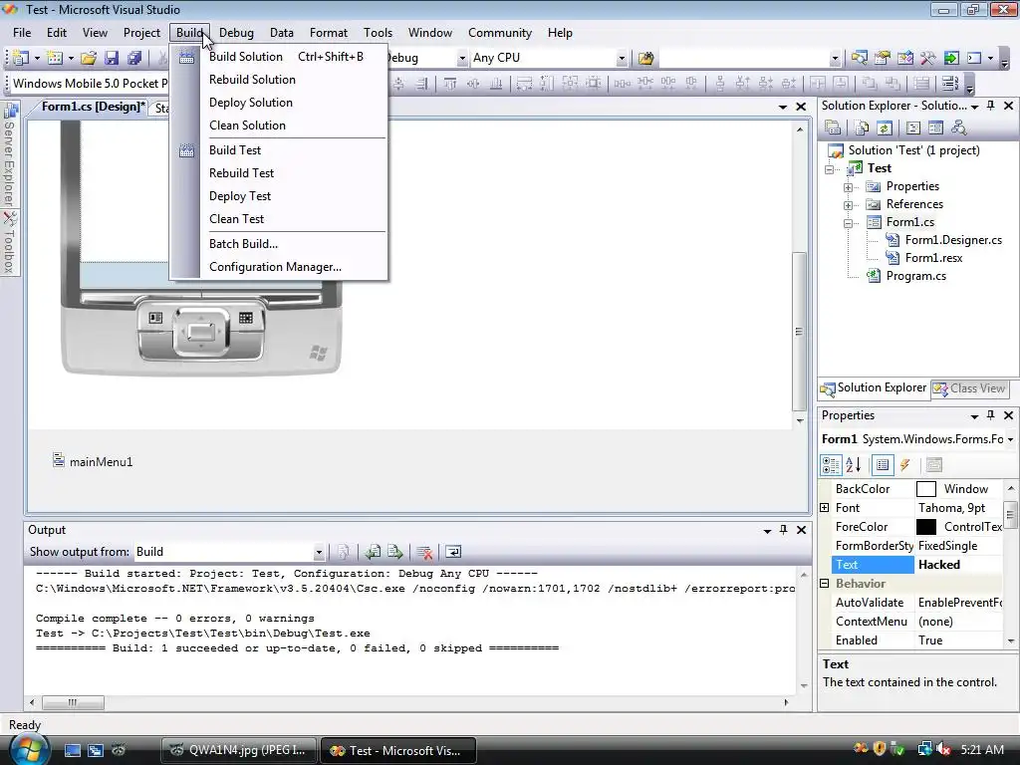The image size is (1020, 765).
Task: Switch to the Class View tab
Action: [x=969, y=388]
